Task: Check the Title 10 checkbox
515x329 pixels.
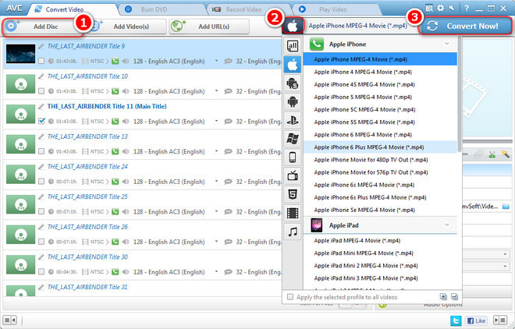Action: pyautogui.click(x=41, y=91)
